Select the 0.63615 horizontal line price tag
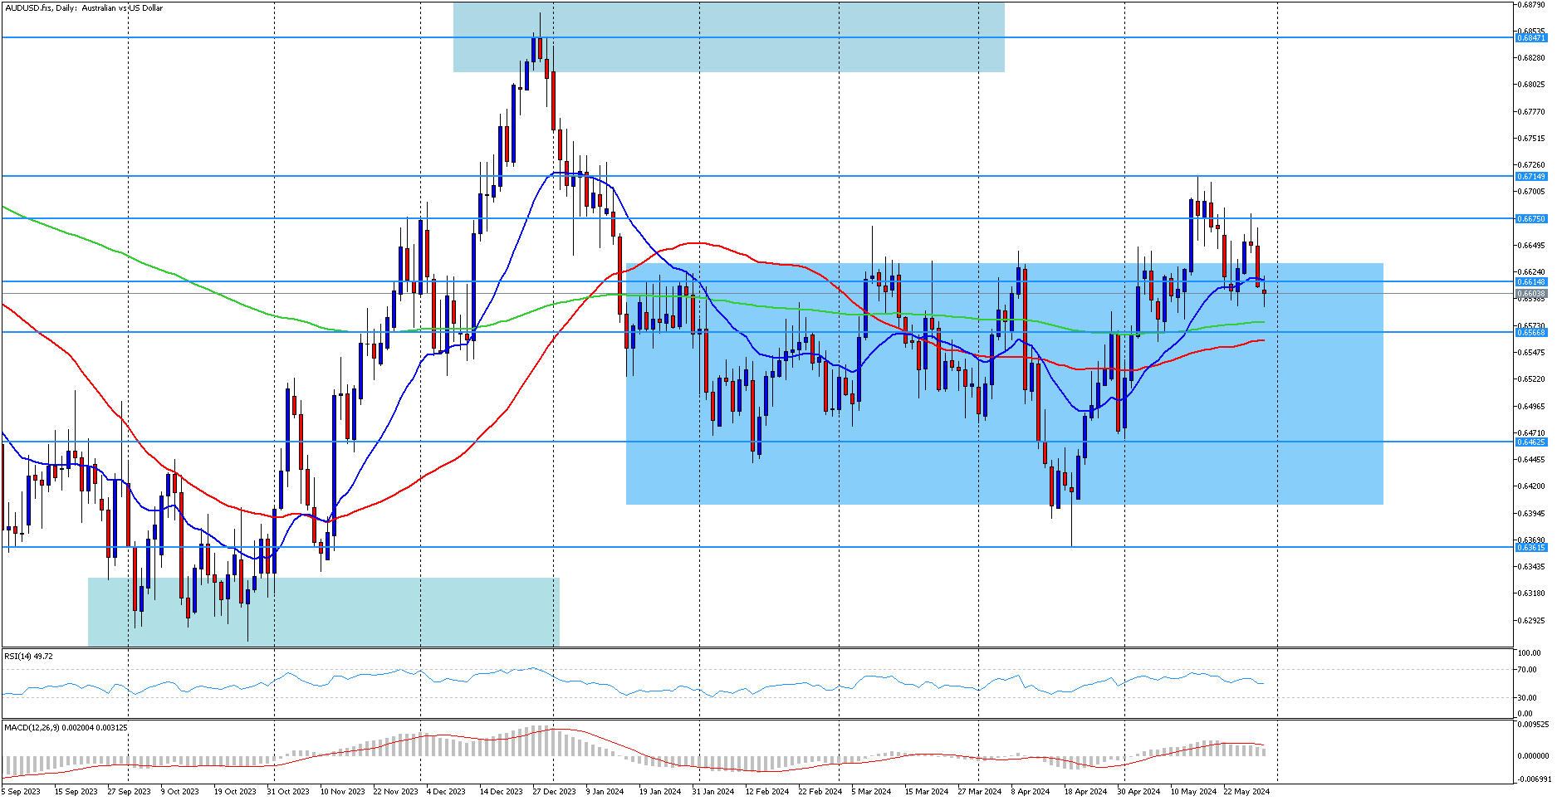 coord(1531,548)
